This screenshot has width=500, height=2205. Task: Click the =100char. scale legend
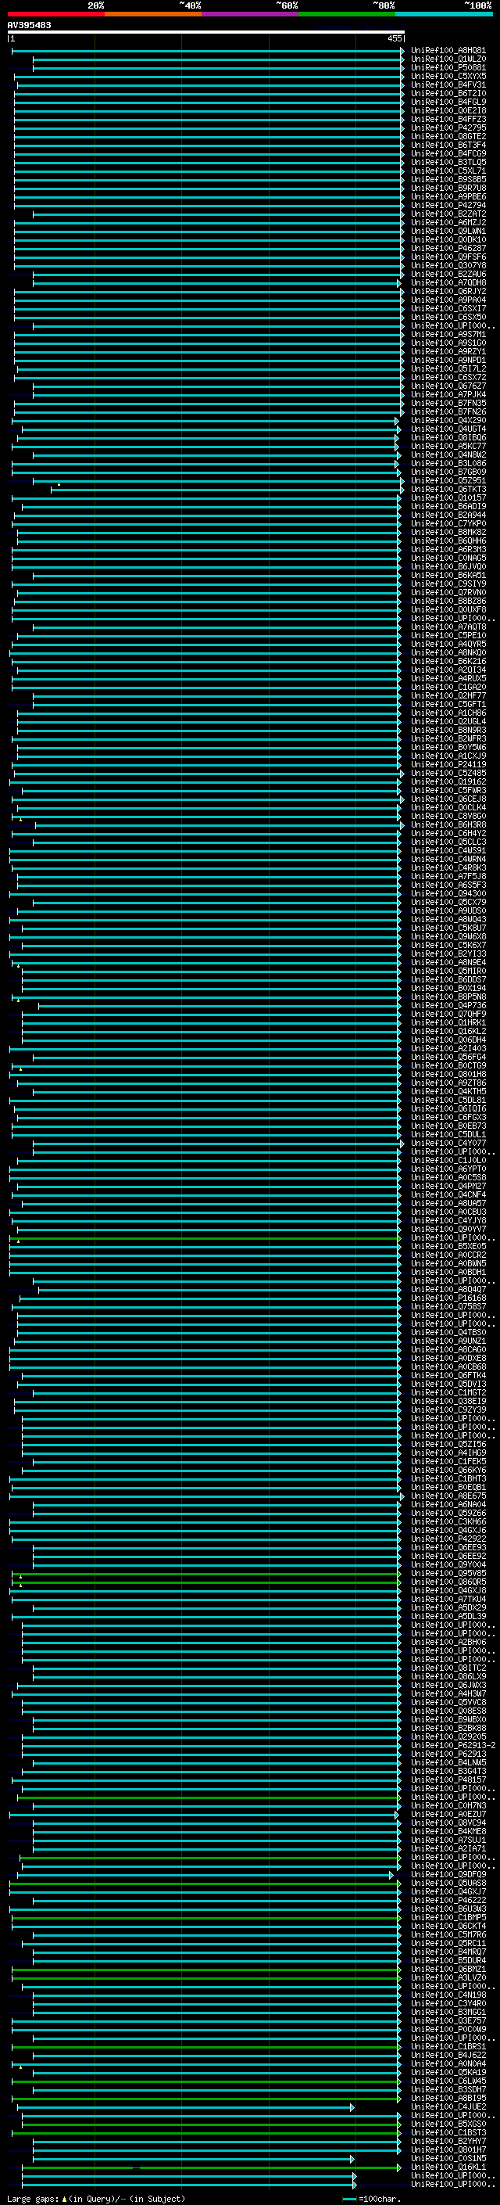372,2199
